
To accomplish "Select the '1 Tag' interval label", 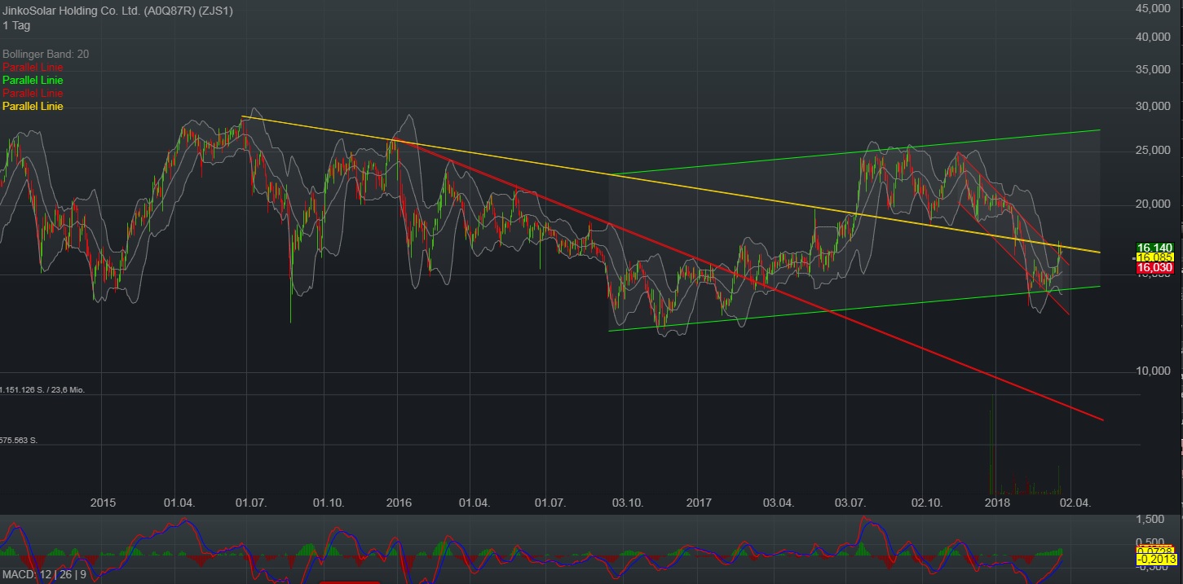I will coord(16,25).
